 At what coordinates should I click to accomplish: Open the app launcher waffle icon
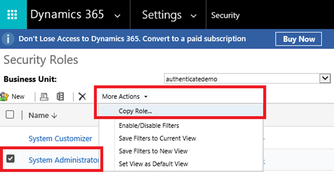13,15
